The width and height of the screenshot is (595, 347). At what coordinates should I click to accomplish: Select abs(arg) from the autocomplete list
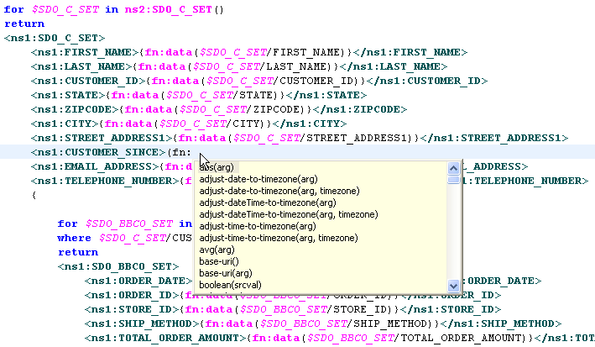click(217, 167)
